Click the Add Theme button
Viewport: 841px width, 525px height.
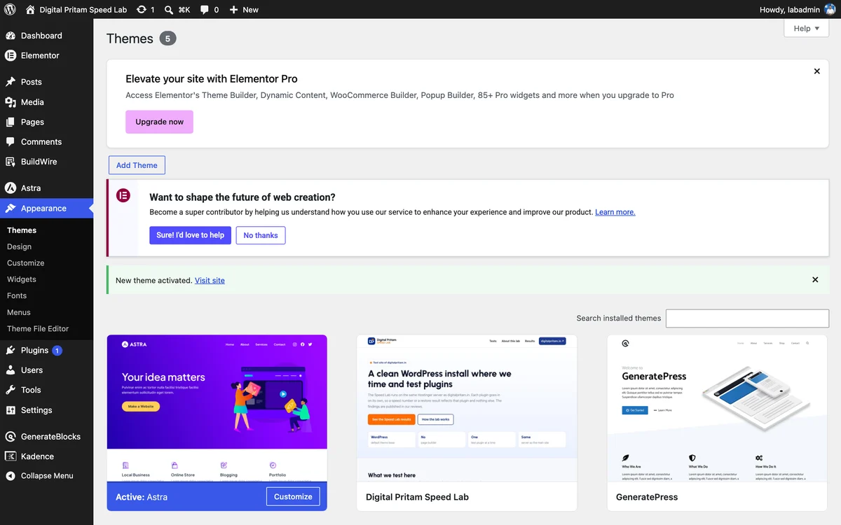click(x=137, y=165)
